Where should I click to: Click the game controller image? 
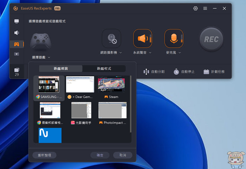point(41,41)
